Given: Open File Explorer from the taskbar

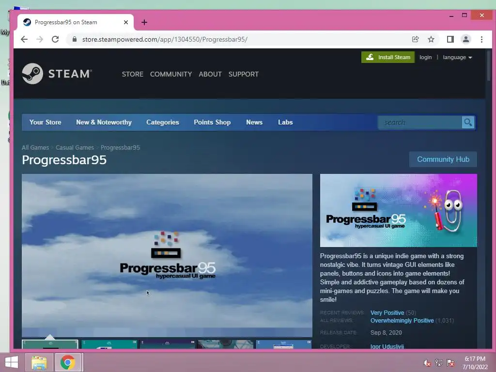Looking at the screenshot, I should point(39,362).
